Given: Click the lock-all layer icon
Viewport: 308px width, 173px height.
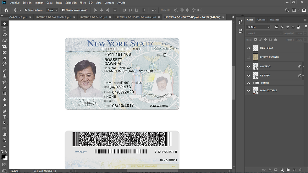Looking at the screenshot, I should [x=276, y=40].
